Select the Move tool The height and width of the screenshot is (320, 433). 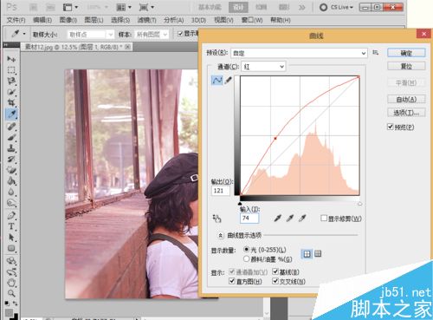tap(11, 59)
